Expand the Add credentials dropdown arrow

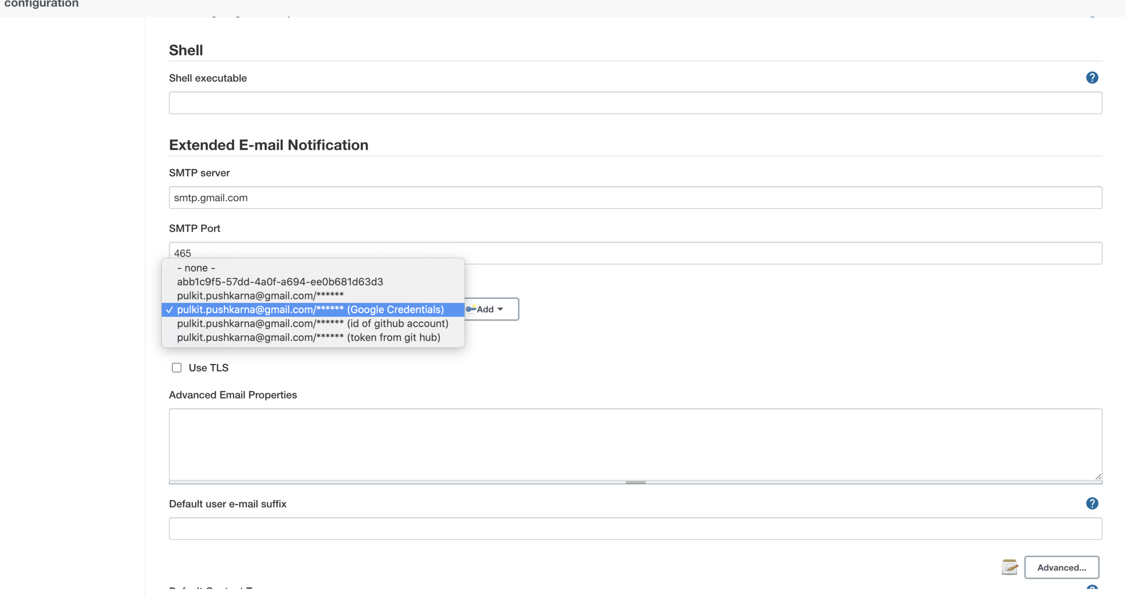coord(500,309)
